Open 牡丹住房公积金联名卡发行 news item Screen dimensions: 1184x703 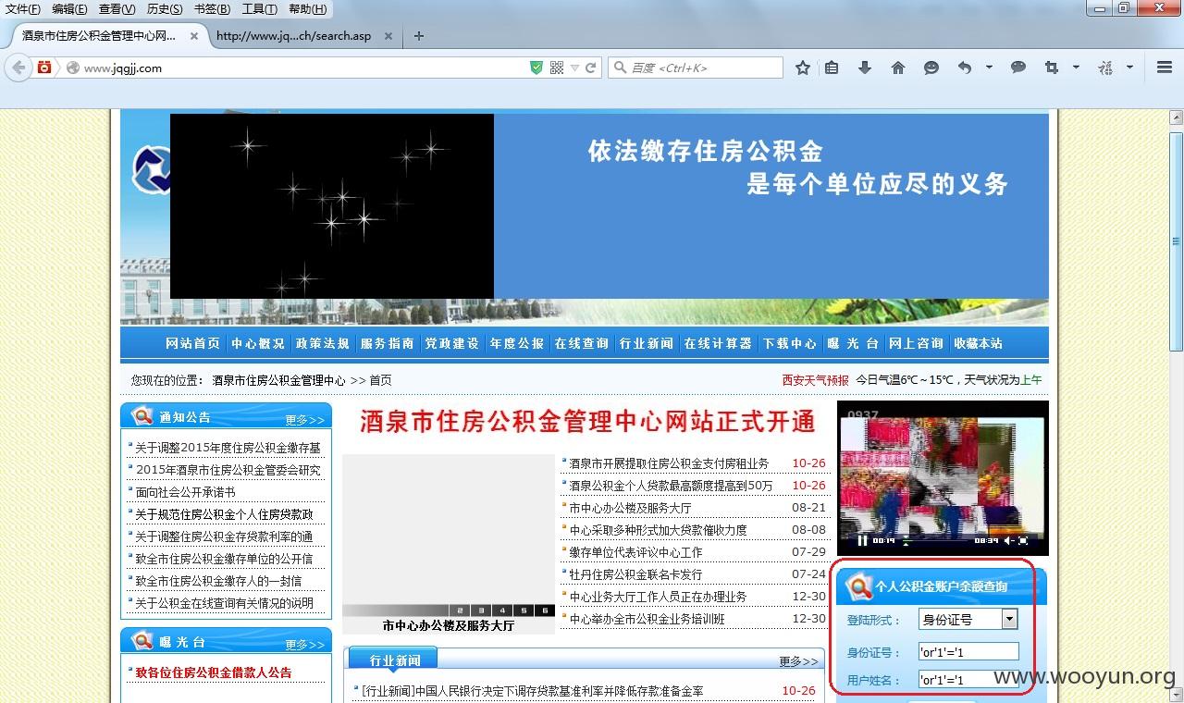click(x=635, y=574)
